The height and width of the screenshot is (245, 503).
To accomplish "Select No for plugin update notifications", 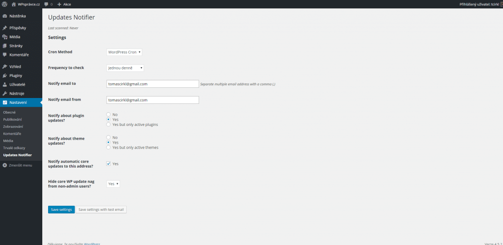I will [x=109, y=114].
